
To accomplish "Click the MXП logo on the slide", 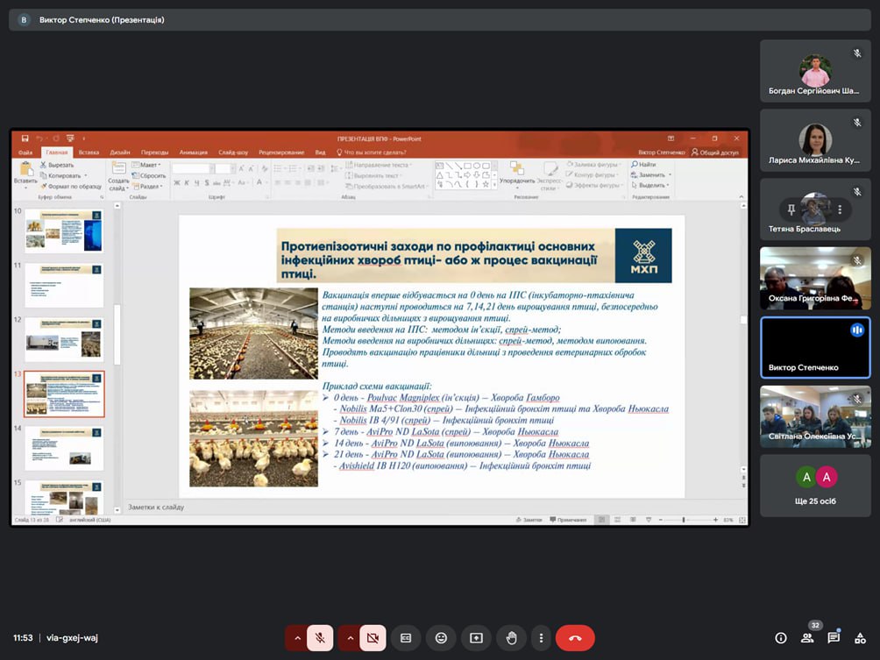I will tap(643, 255).
